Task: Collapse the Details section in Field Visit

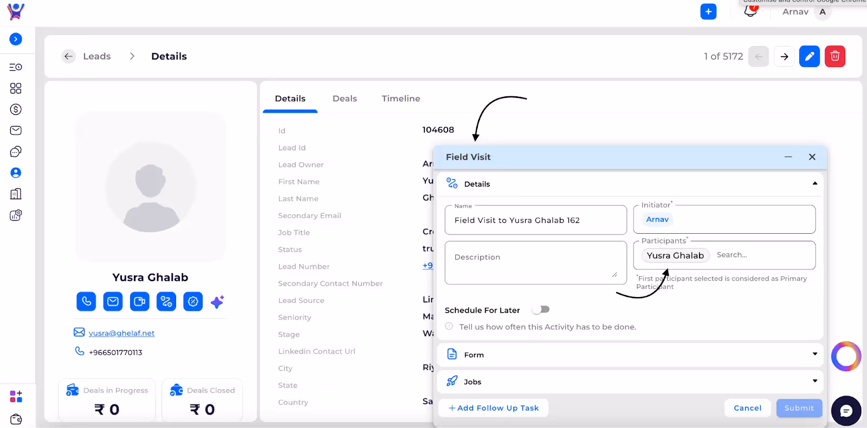Action: click(x=815, y=183)
